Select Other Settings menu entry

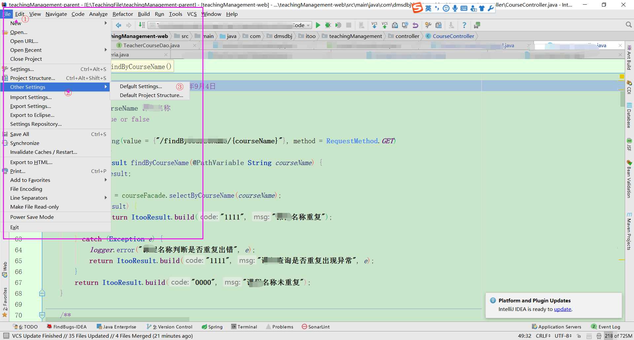click(x=55, y=87)
